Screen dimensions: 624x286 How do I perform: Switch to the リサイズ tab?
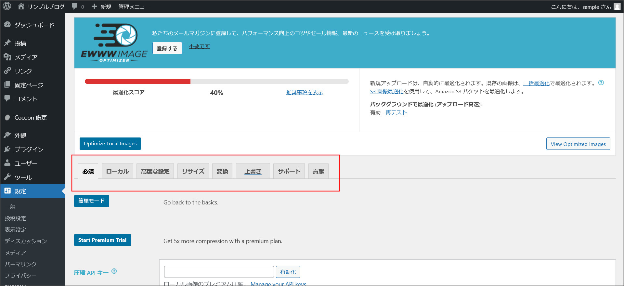click(193, 171)
